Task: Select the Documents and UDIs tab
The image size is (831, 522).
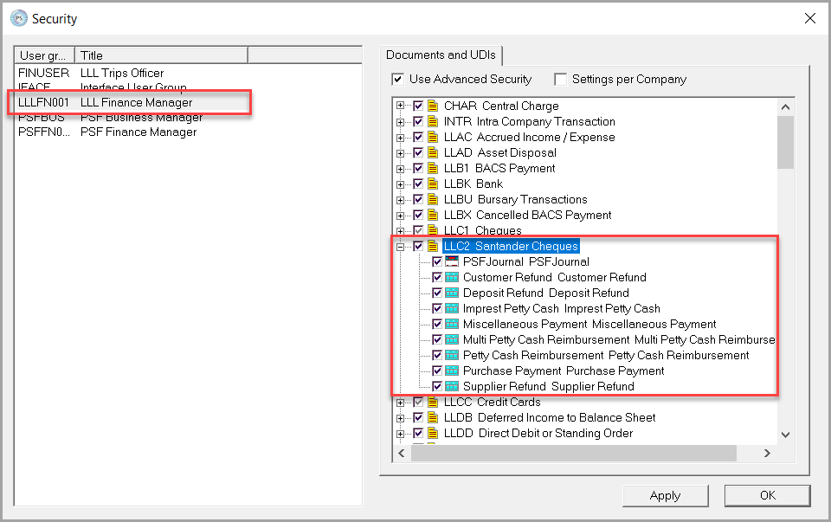Action: 441,55
